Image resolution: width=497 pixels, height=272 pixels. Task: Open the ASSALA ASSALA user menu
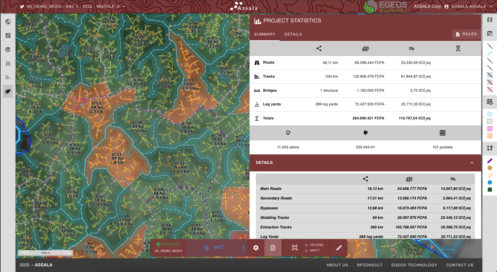(468, 7)
